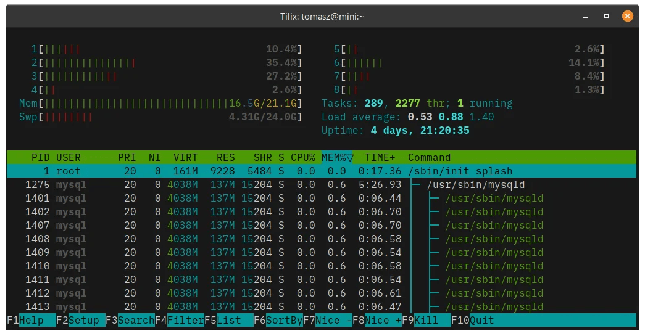The height and width of the screenshot is (336, 645).
Task: Sort by the SHR column header
Action: point(262,158)
